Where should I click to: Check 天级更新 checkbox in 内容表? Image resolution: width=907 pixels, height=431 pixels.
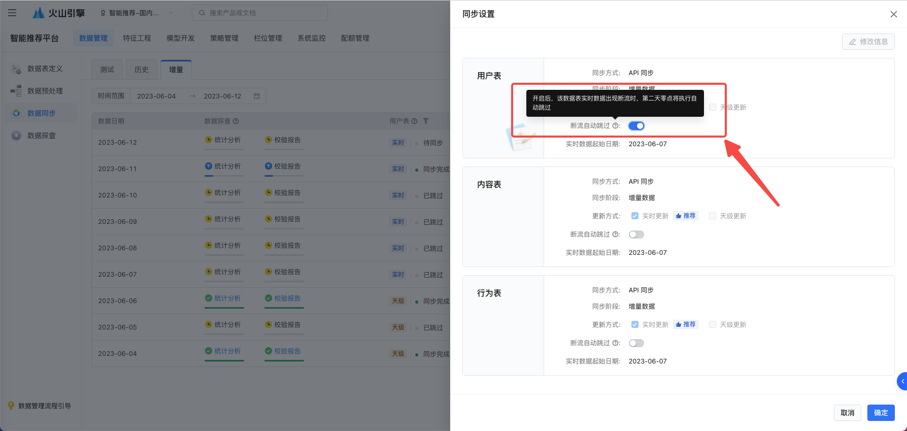click(713, 216)
